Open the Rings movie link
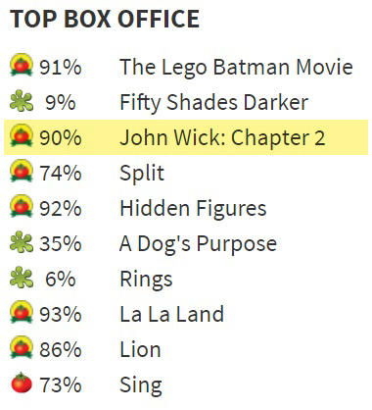This screenshot has height=410, width=372. point(146,280)
